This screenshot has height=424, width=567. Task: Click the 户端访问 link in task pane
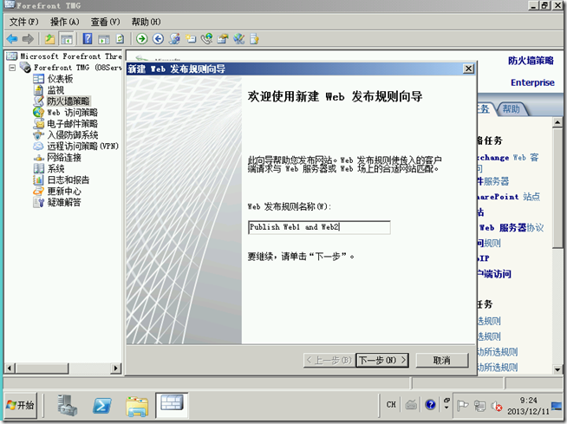click(494, 274)
